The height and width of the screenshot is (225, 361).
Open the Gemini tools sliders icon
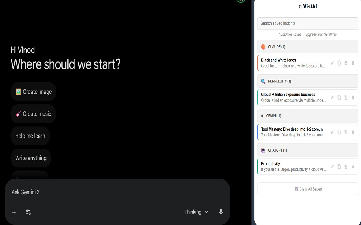click(28, 212)
